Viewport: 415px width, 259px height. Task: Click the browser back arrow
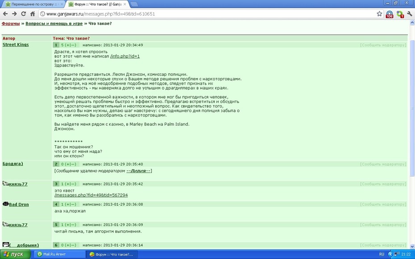pyautogui.click(x=5, y=14)
